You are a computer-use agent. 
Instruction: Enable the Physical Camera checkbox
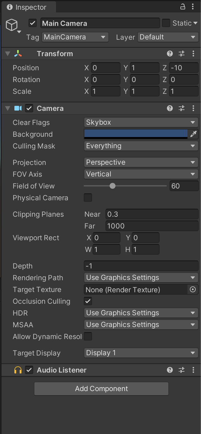(x=88, y=198)
